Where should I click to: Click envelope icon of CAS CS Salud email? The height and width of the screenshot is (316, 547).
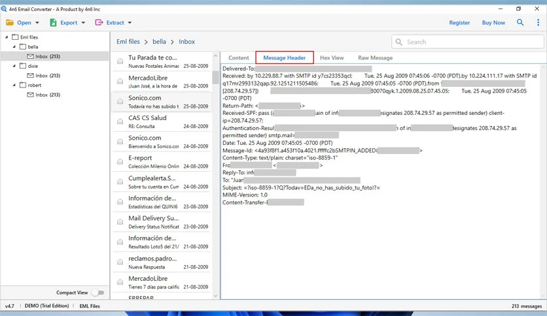[x=120, y=121]
